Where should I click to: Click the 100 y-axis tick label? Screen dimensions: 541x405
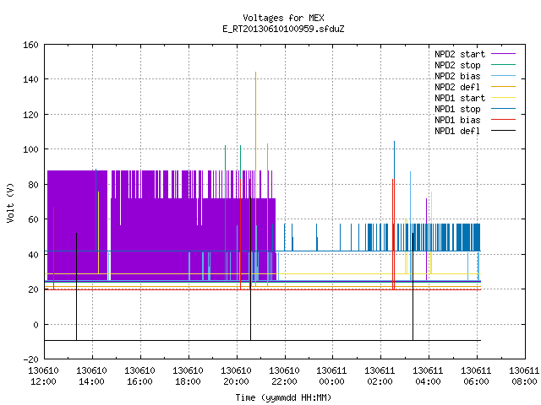click(x=30, y=149)
